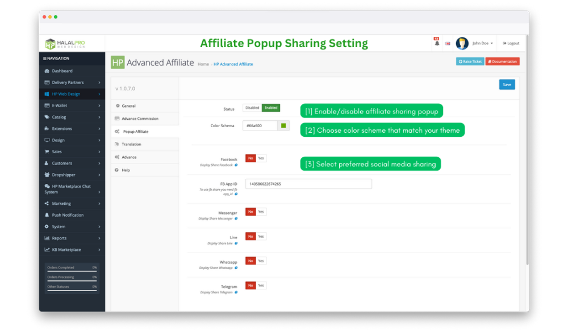Click the Push Notification bell icon
The image size is (568, 332).
[x=47, y=215]
